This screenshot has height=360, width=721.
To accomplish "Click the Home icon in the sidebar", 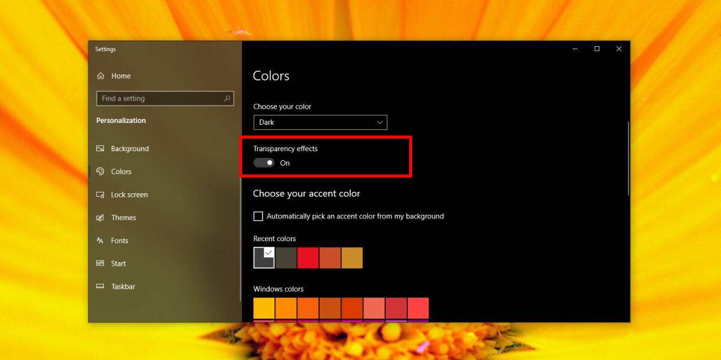I will click(100, 76).
